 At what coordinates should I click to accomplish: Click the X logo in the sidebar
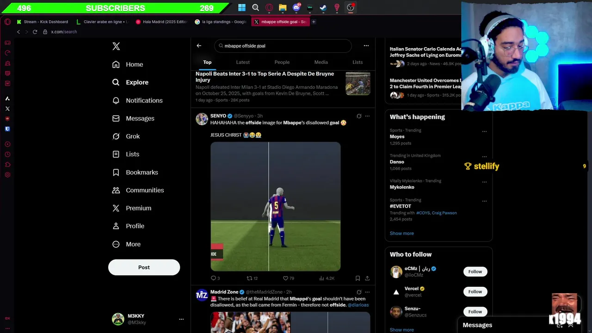pos(116,46)
